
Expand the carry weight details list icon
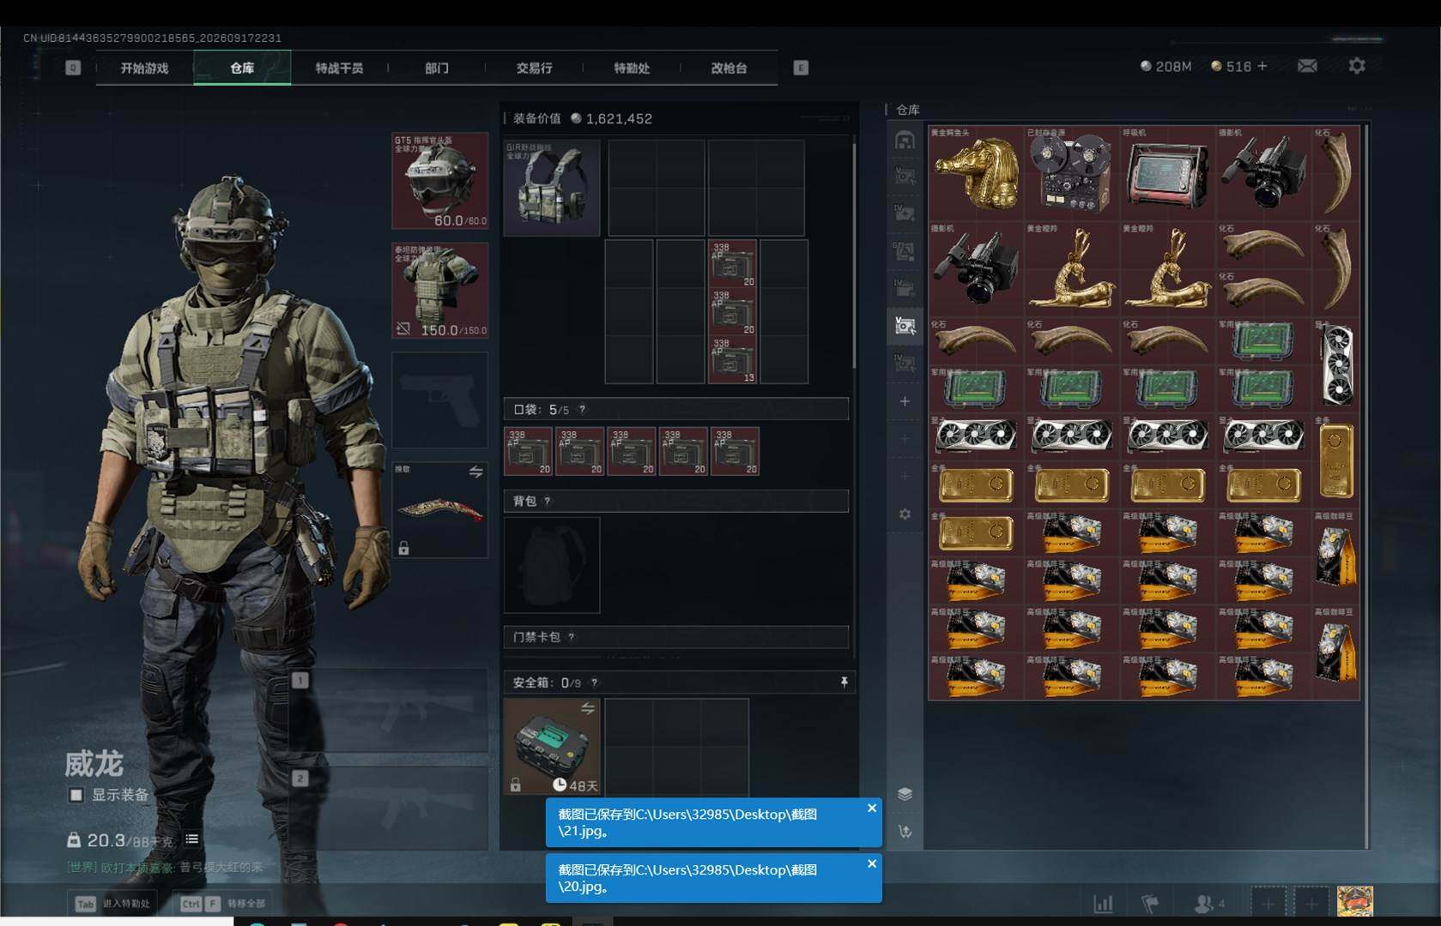tap(191, 839)
